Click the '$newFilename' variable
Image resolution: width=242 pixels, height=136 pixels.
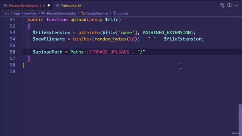pos(49,39)
